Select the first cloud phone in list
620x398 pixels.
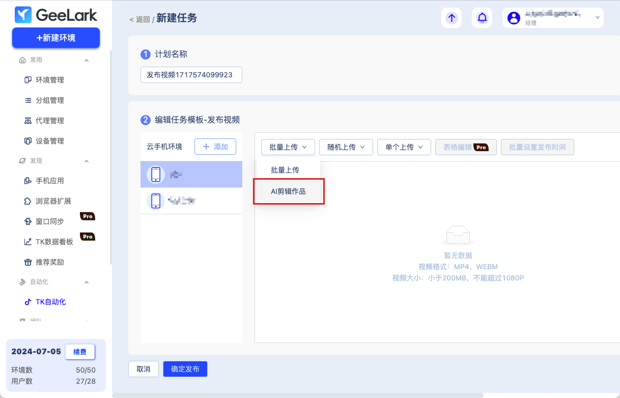pyautogui.click(x=191, y=175)
